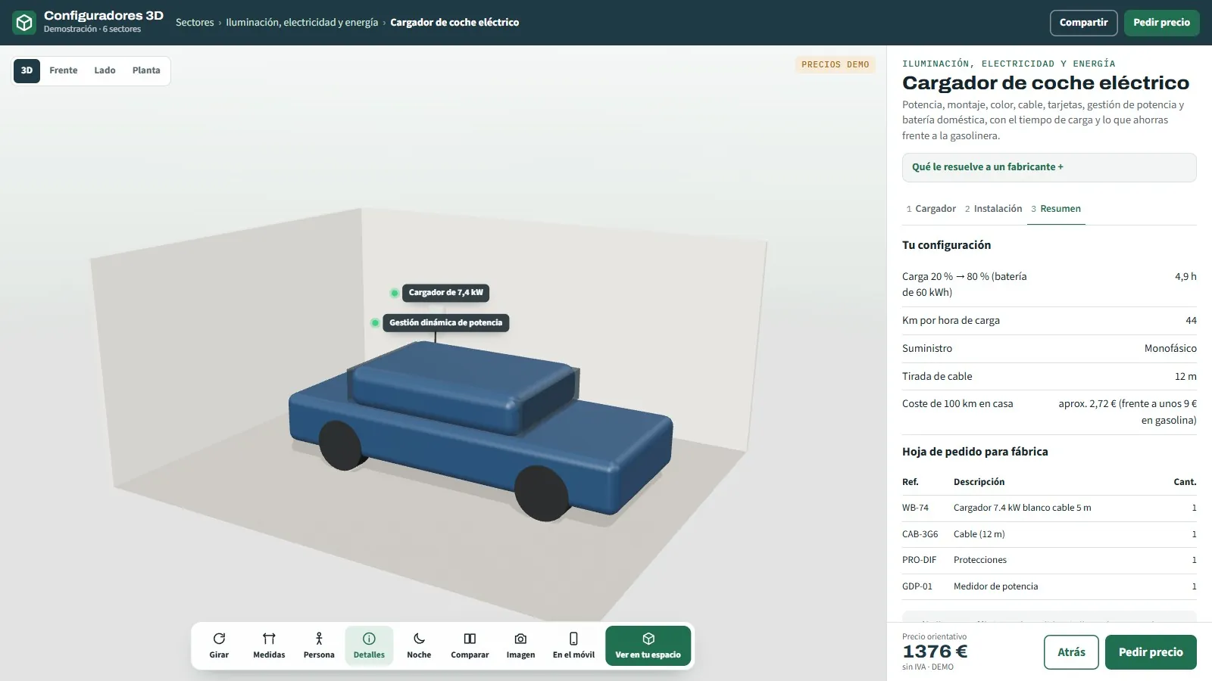Click the 'Medidor de potencia' description
This screenshot has height=681, width=1212.
995,586
